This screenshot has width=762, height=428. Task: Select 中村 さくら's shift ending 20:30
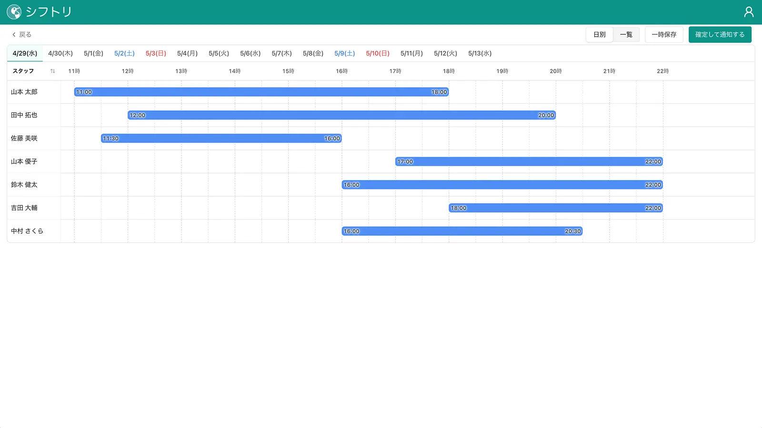point(462,231)
